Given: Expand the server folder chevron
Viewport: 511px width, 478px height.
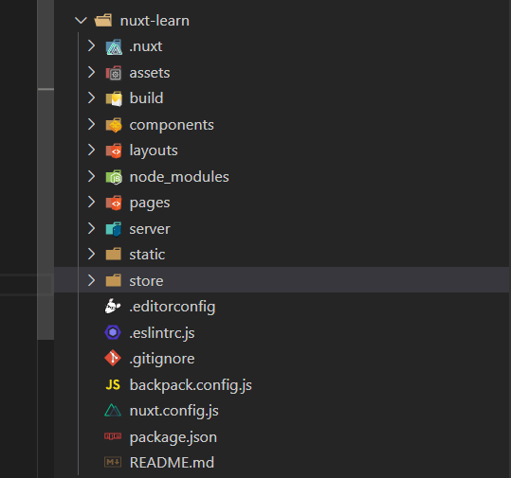Looking at the screenshot, I should [x=92, y=228].
